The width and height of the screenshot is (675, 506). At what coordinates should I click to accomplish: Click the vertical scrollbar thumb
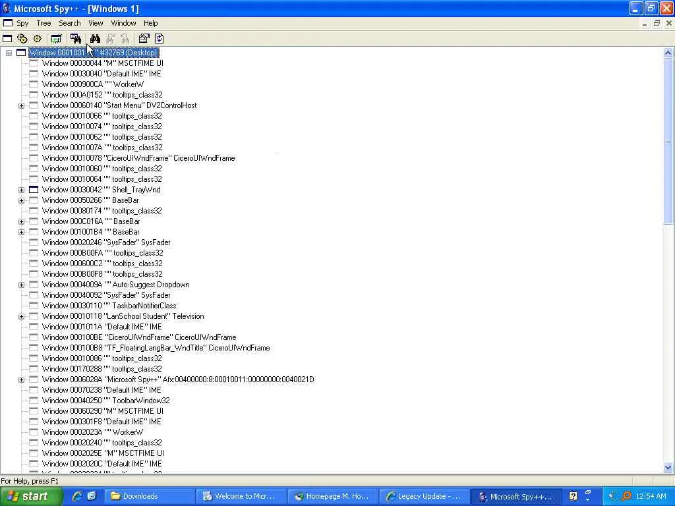[x=668, y=141]
